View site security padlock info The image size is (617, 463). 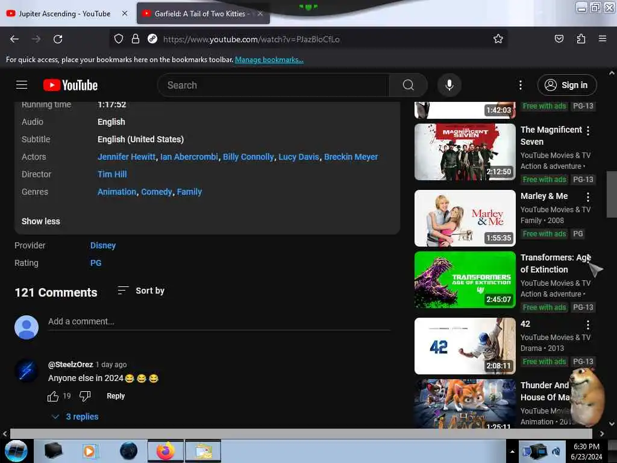point(136,39)
